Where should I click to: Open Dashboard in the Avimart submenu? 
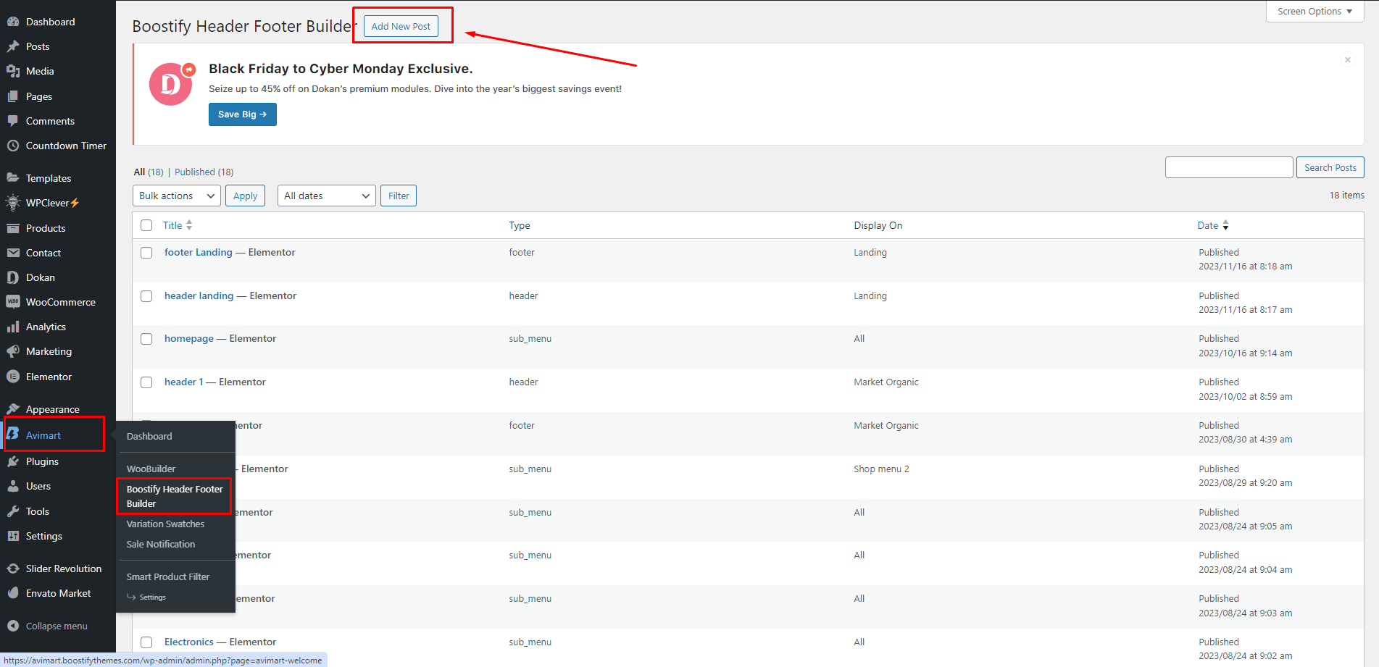click(x=149, y=436)
